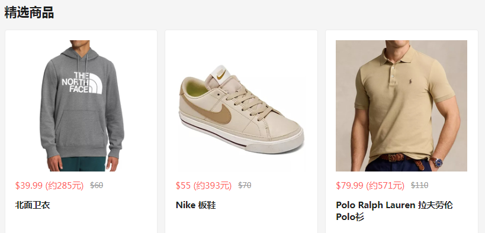The image size is (485, 233).
Task: Click the Nike logo on shoe tongue
Action: click(221, 74)
